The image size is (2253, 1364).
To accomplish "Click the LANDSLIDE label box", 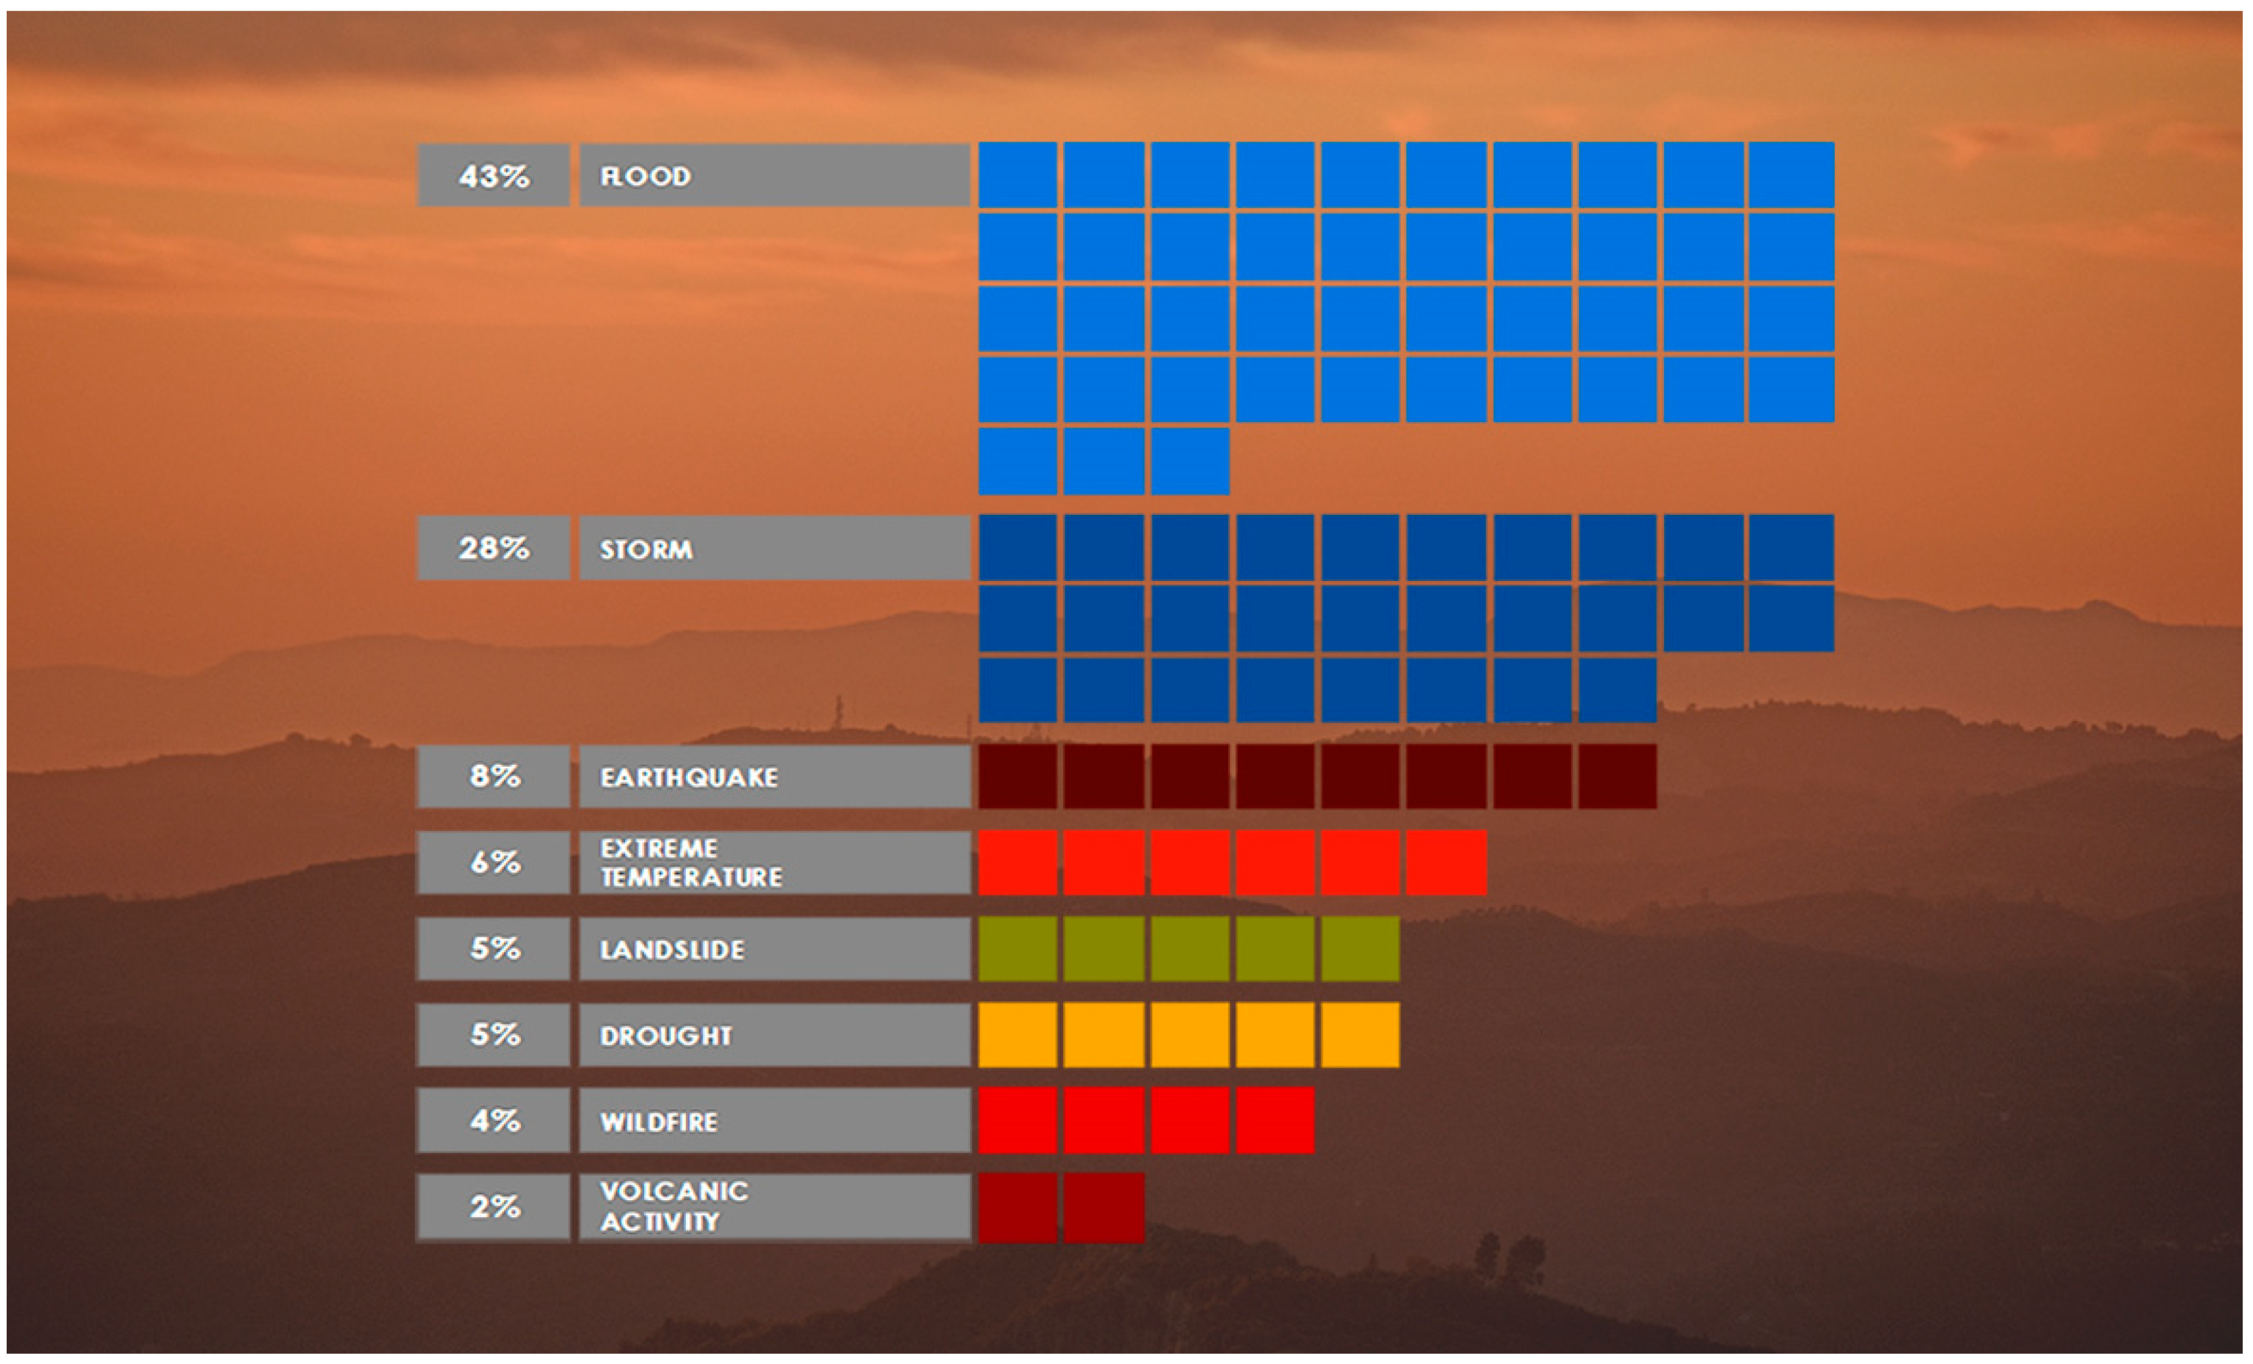I will click(x=773, y=949).
